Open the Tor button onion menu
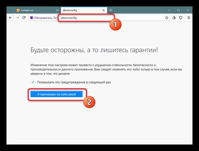 pos(174,18)
